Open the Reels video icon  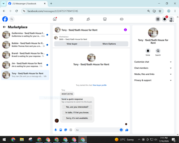(x=71, y=19)
